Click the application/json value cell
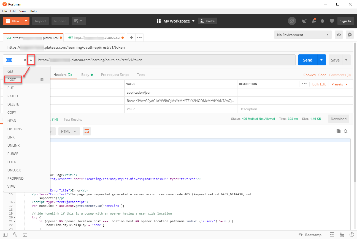The height and width of the screenshot is (239, 357). point(181,93)
